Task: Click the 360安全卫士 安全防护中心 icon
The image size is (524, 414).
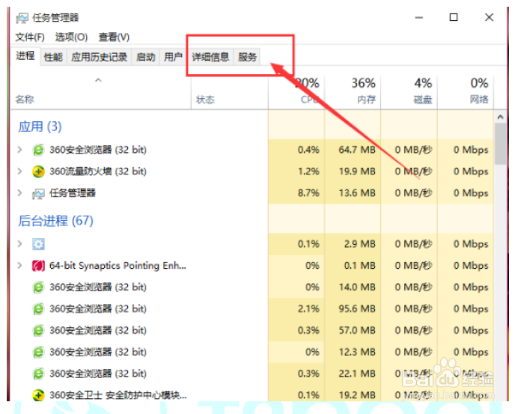Action: [x=38, y=395]
